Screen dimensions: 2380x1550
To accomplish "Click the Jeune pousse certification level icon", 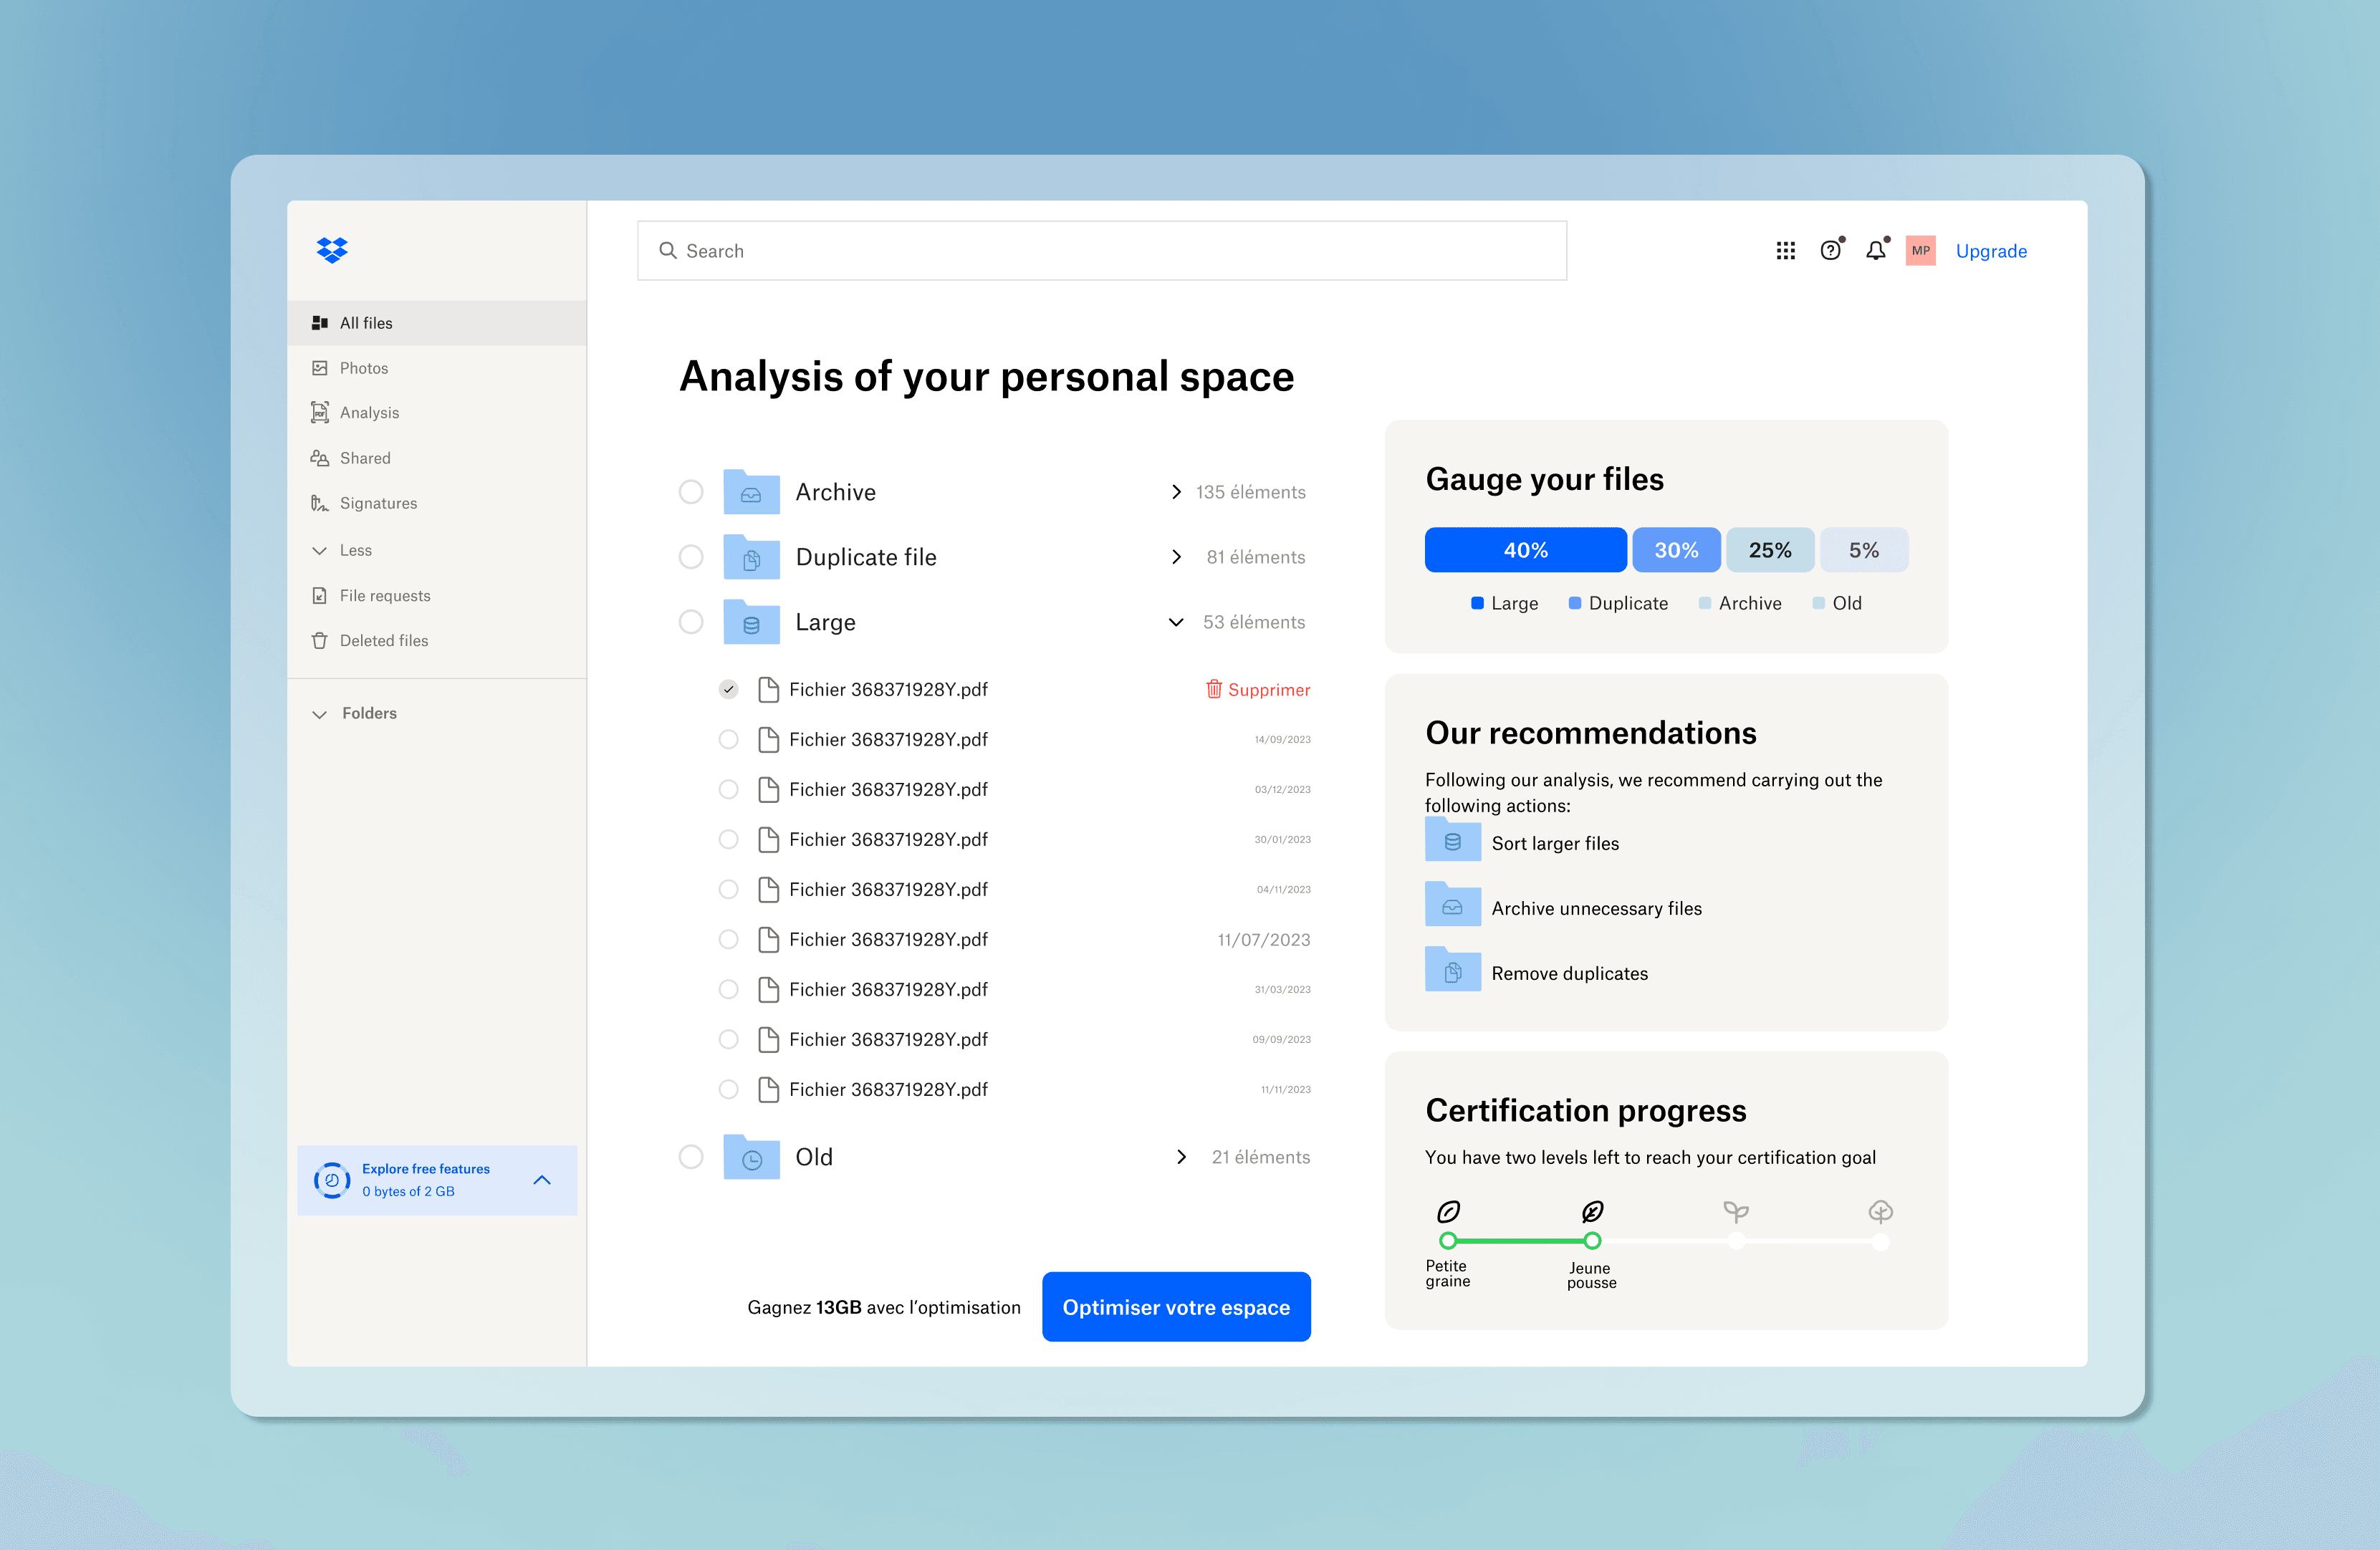I will [1592, 1212].
